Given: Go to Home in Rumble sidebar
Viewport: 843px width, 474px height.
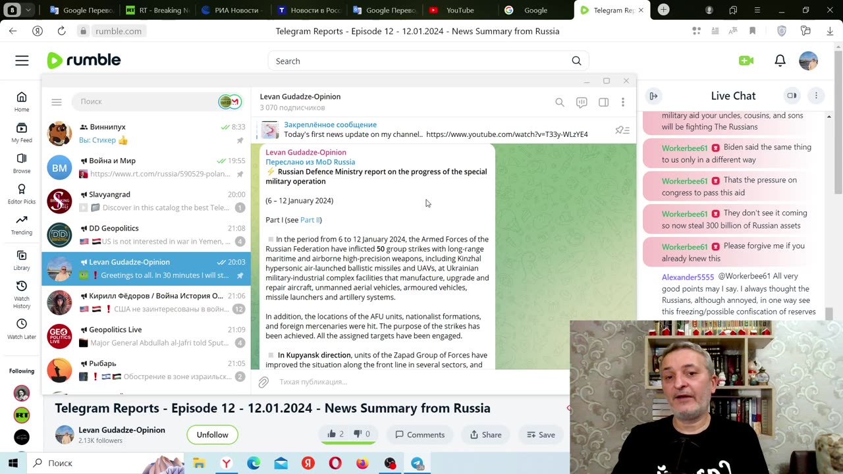Looking at the screenshot, I should coord(22,102).
